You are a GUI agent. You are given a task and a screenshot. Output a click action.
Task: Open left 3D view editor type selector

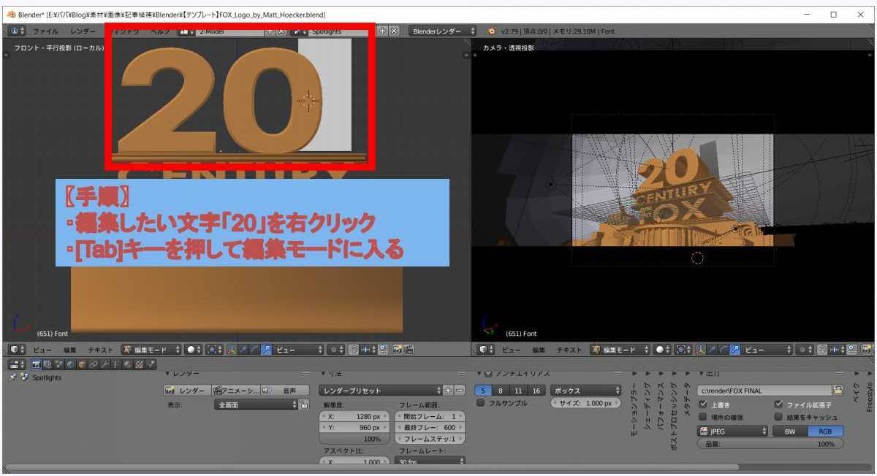tap(18, 350)
